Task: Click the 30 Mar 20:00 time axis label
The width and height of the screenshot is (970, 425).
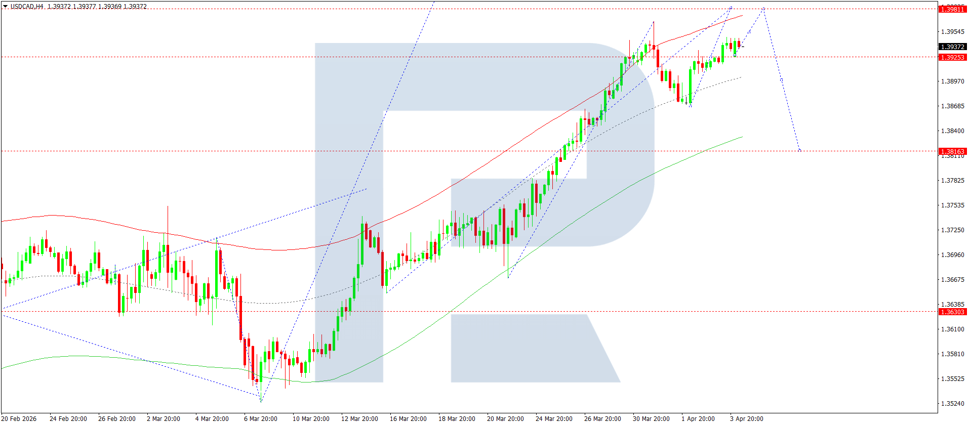Action: coord(651,418)
